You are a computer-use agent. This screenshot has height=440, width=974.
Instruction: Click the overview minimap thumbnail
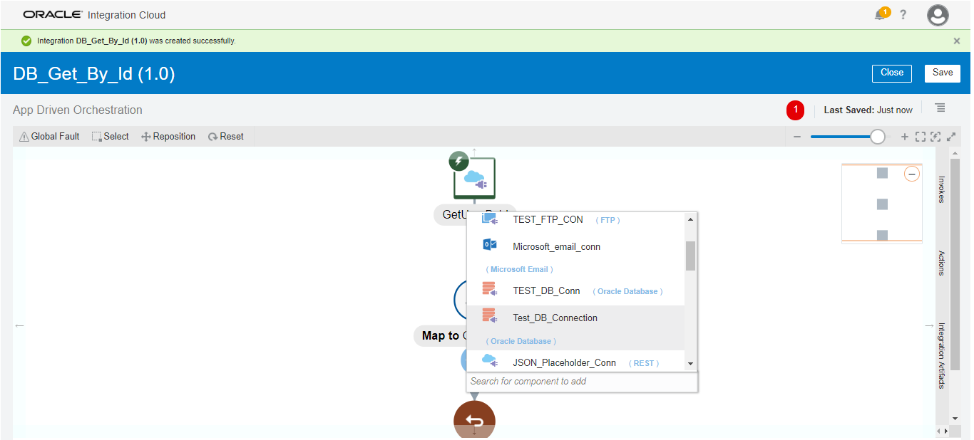click(882, 204)
